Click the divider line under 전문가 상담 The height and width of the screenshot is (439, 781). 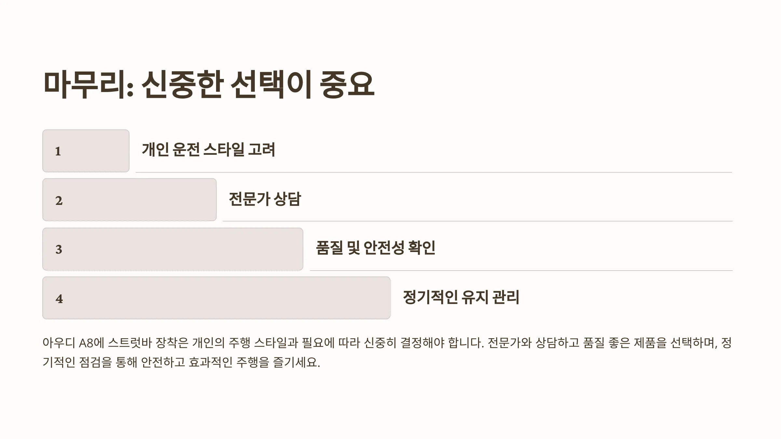tap(477, 221)
